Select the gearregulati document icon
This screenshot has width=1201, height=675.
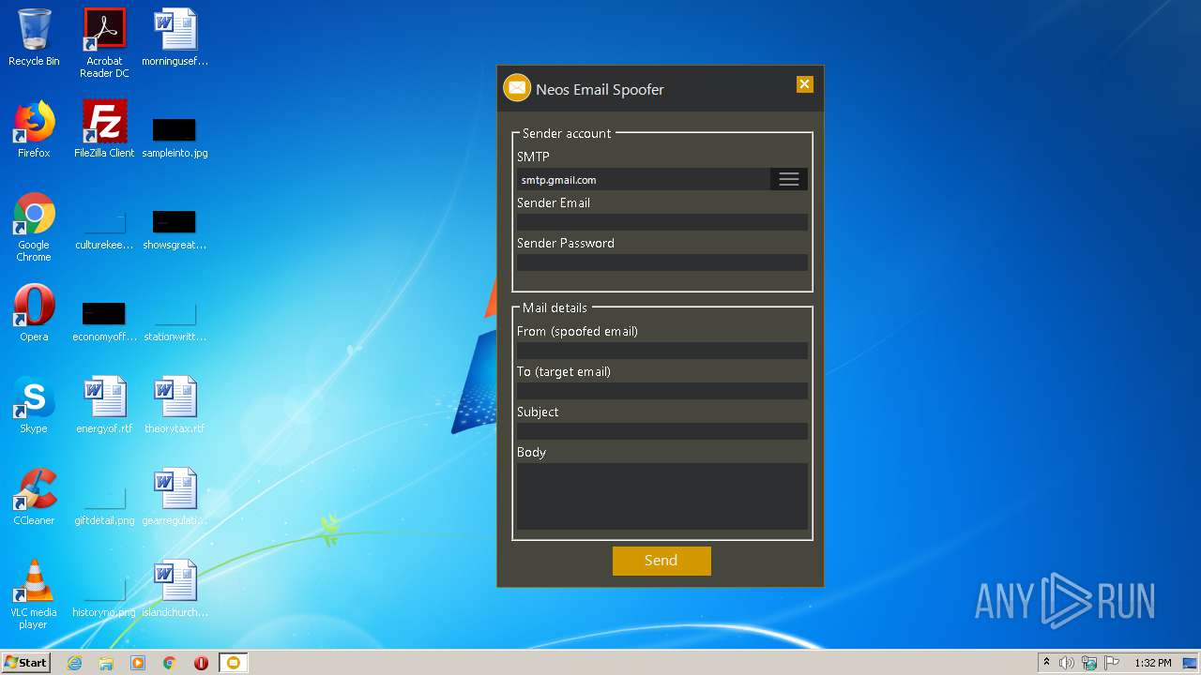tap(175, 497)
